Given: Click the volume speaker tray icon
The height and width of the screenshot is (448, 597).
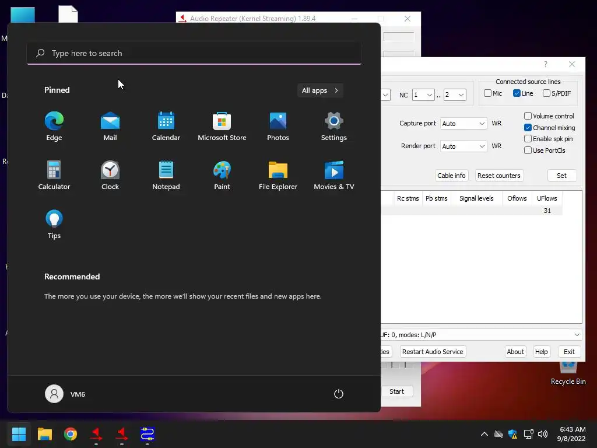Looking at the screenshot, I should pyautogui.click(x=543, y=434).
